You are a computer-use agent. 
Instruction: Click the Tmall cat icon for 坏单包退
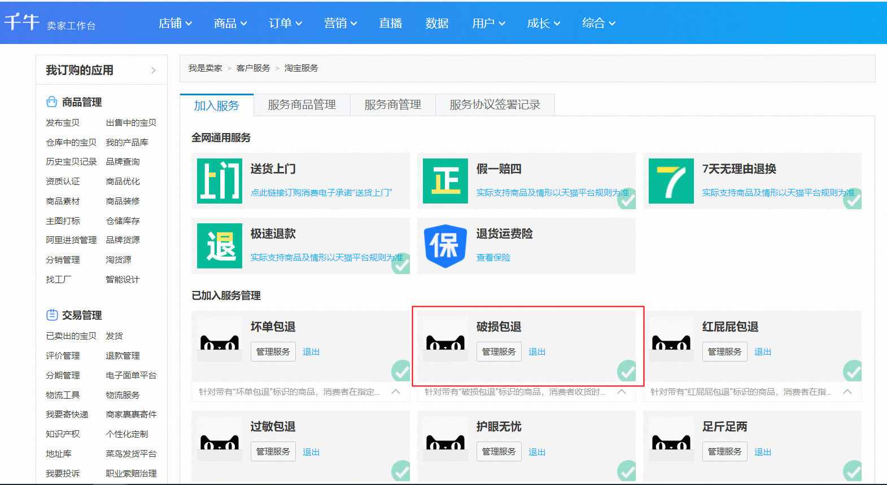click(220, 339)
